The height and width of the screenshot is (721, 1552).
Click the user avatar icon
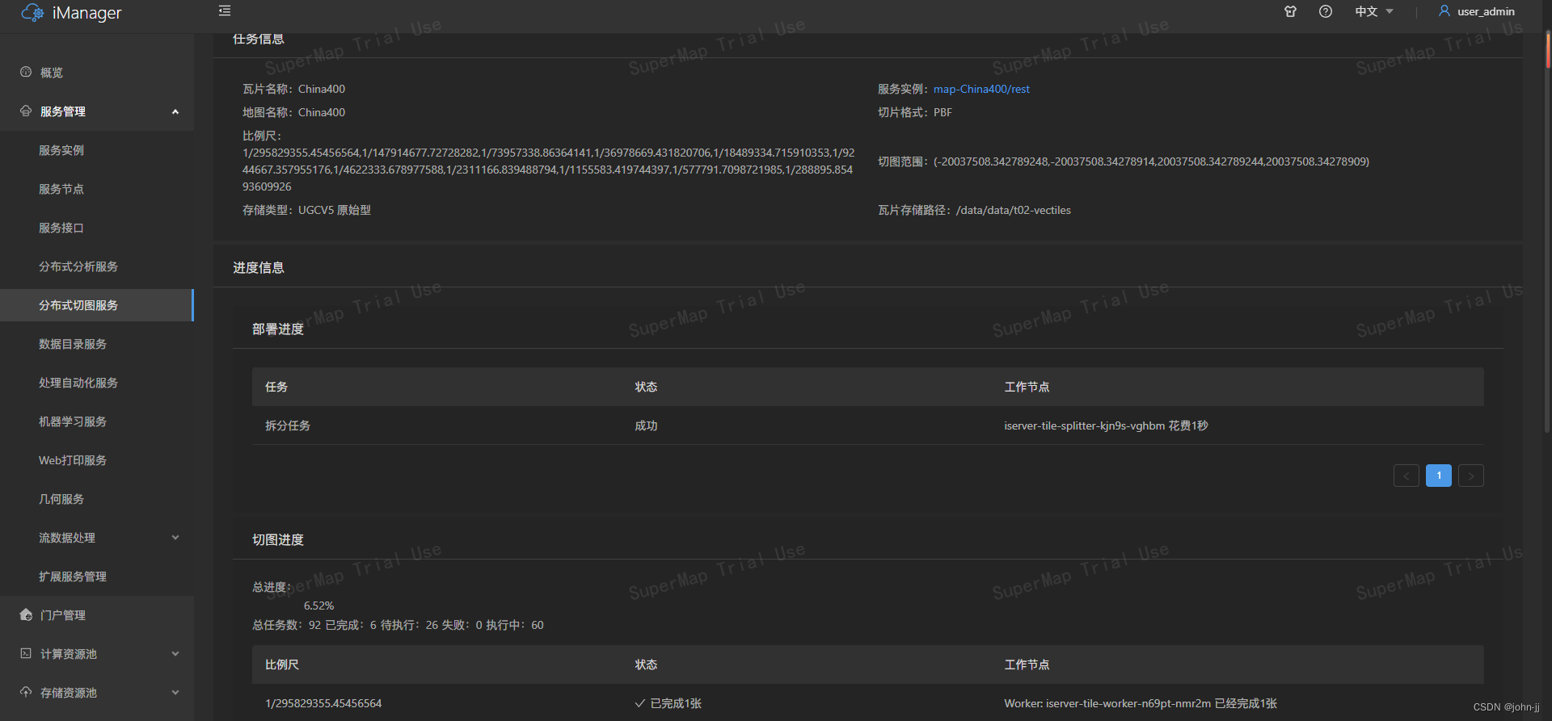pos(1444,10)
